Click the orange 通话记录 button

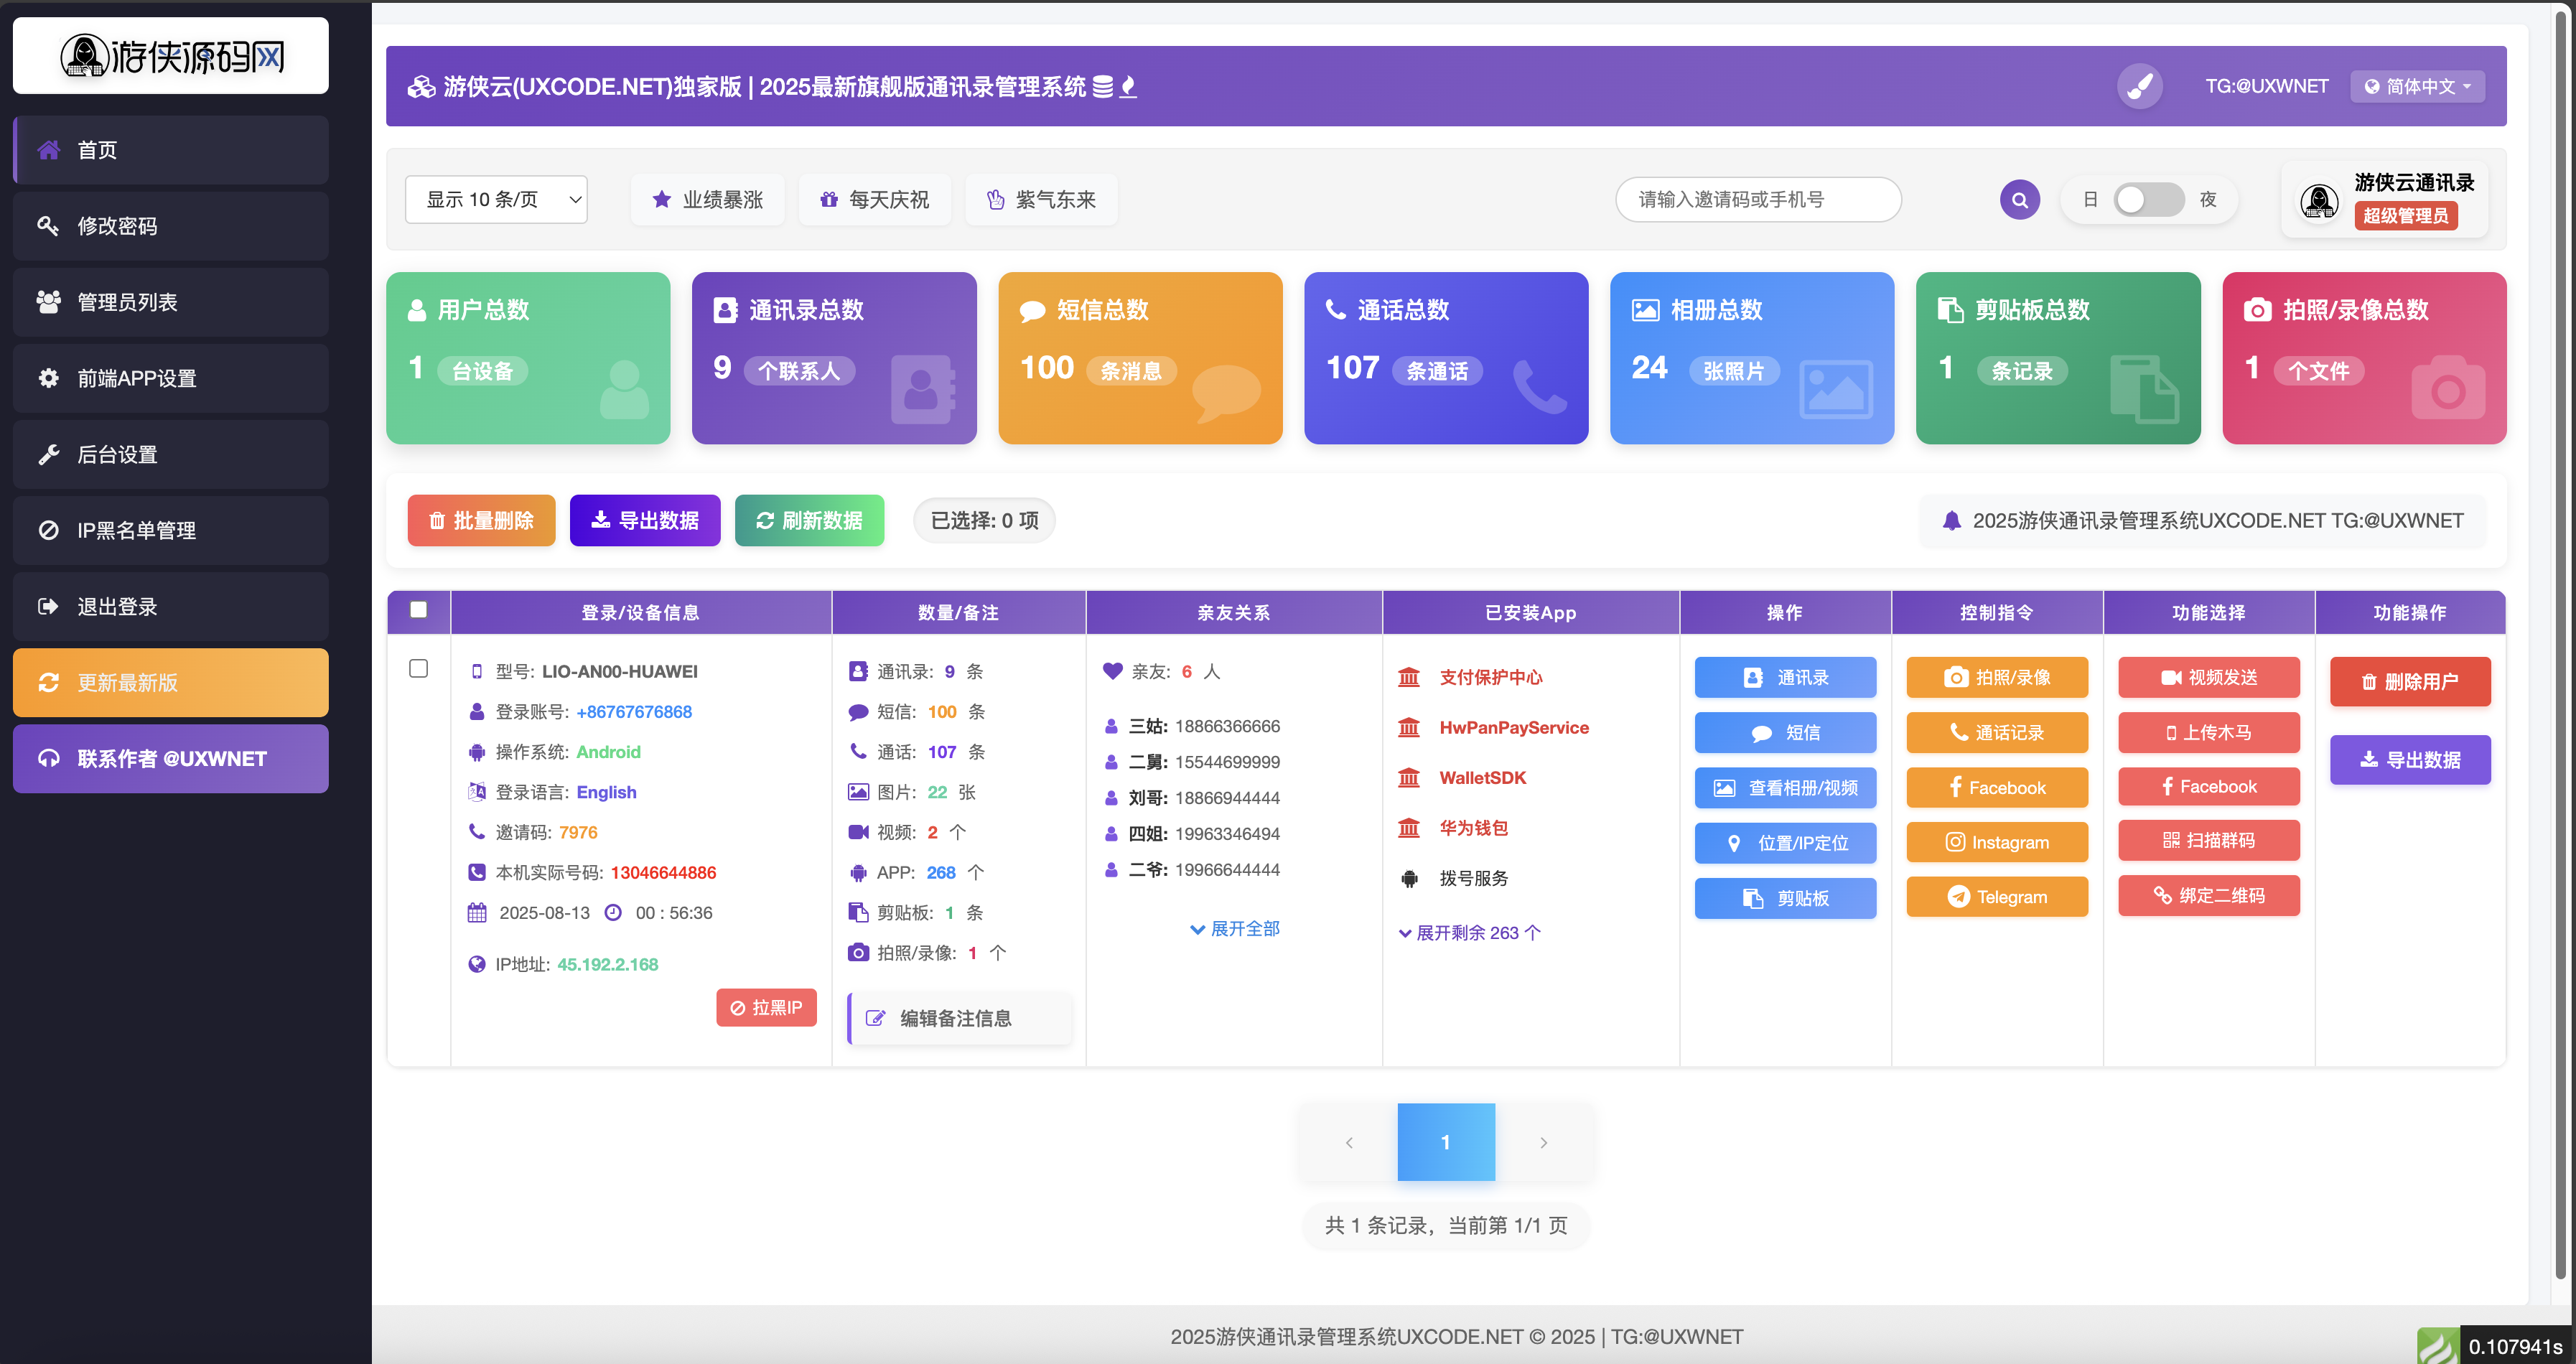point(1997,732)
